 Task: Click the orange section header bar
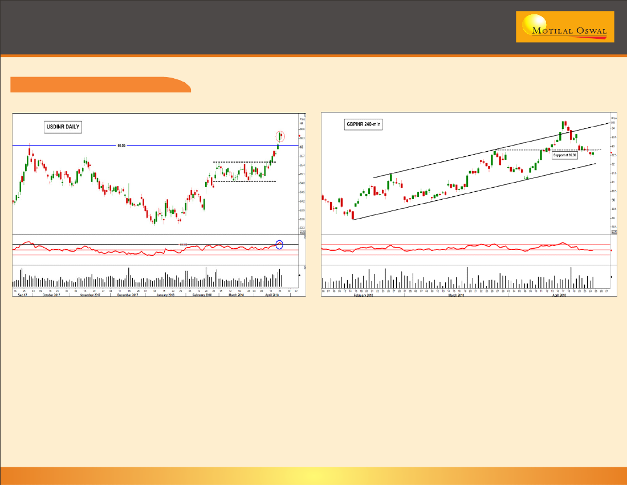100,84
